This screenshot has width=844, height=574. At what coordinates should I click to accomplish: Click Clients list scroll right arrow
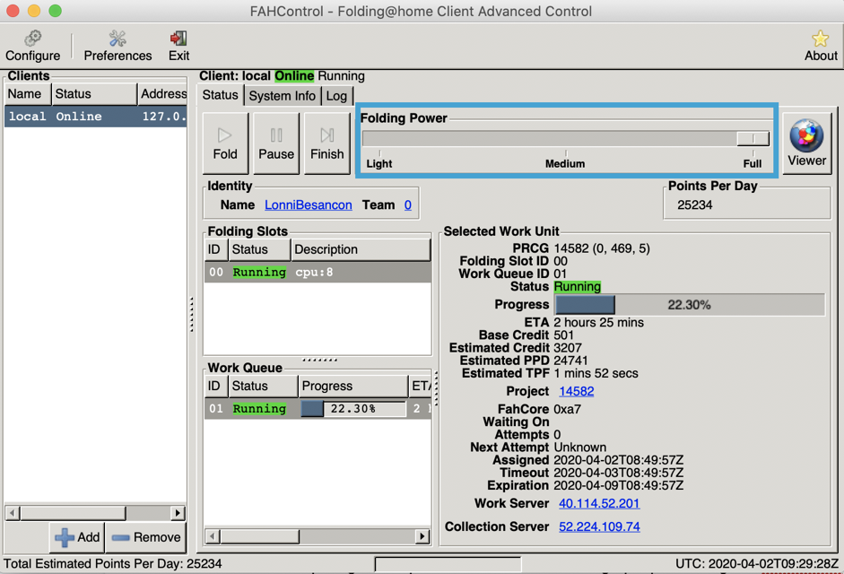tap(178, 513)
